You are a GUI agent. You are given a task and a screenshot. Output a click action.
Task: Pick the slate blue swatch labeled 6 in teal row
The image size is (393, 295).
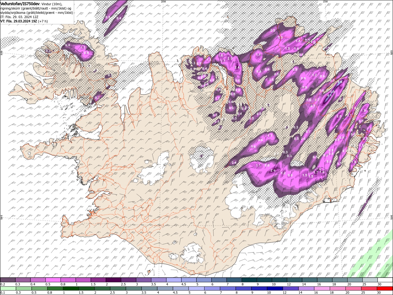click(x=219, y=280)
